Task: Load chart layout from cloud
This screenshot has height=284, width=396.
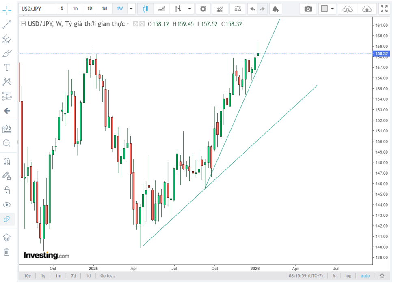Action: pyautogui.click(x=348, y=9)
